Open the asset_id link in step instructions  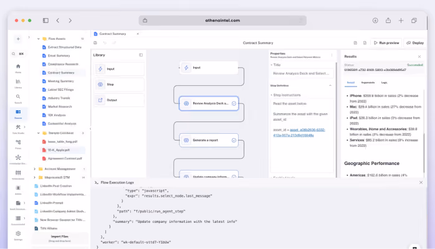(299, 133)
